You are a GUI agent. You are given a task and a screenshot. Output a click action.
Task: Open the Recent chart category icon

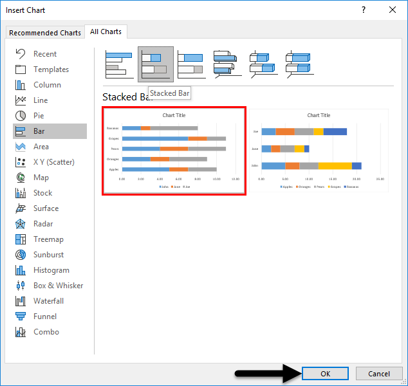tap(21, 54)
